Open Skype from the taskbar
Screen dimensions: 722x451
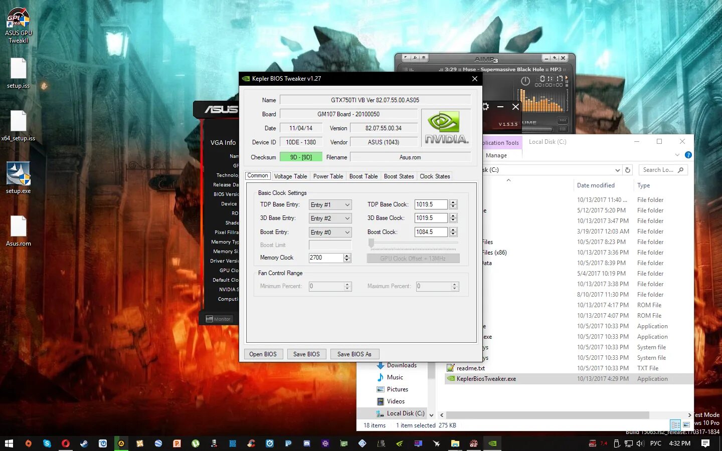coord(47,443)
